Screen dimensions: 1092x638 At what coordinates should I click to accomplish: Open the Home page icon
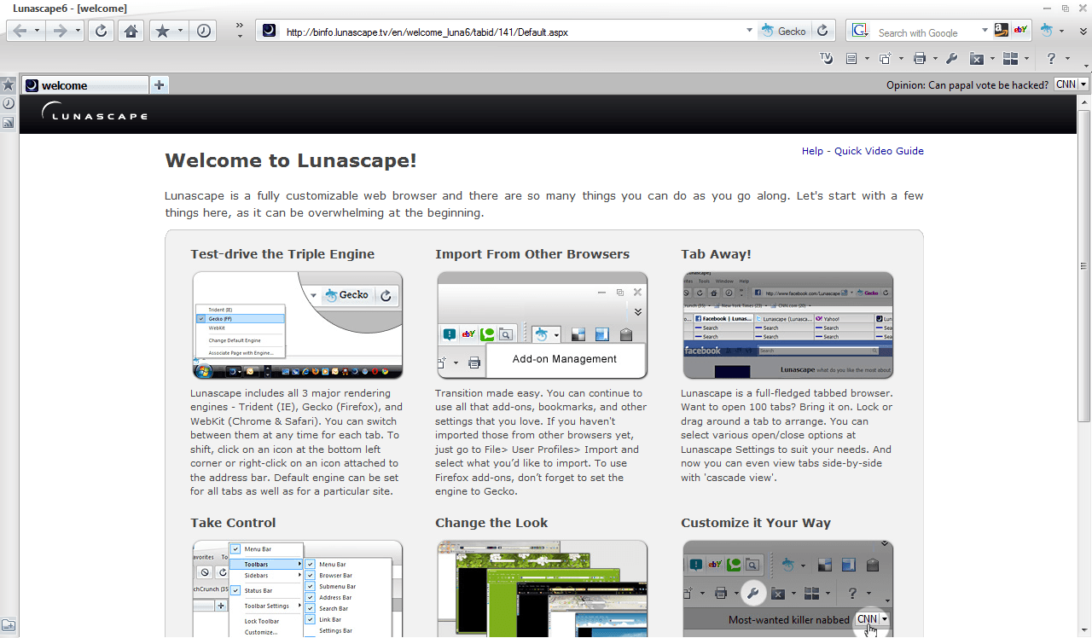pyautogui.click(x=131, y=31)
